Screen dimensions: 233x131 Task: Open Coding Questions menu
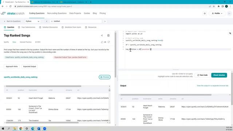tap(37, 13)
